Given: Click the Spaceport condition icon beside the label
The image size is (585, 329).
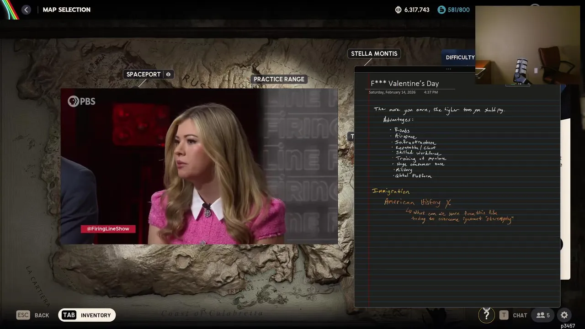Looking at the screenshot, I should coord(168,74).
